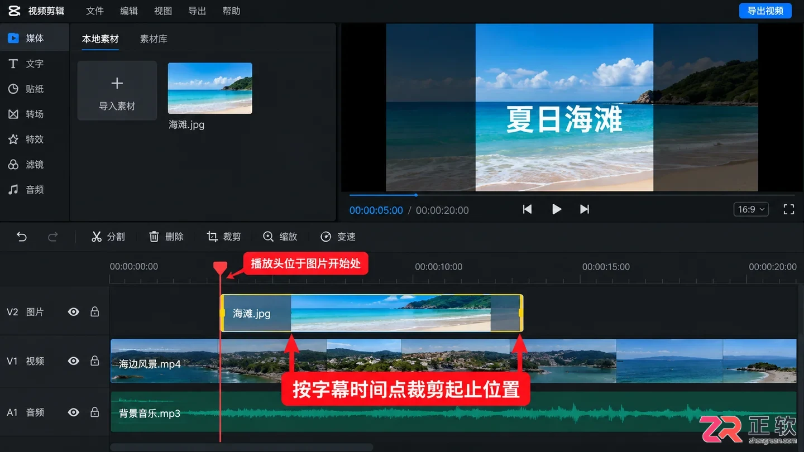
Task: Click the 00:00:15:00 ruler mark
Action: (606, 267)
